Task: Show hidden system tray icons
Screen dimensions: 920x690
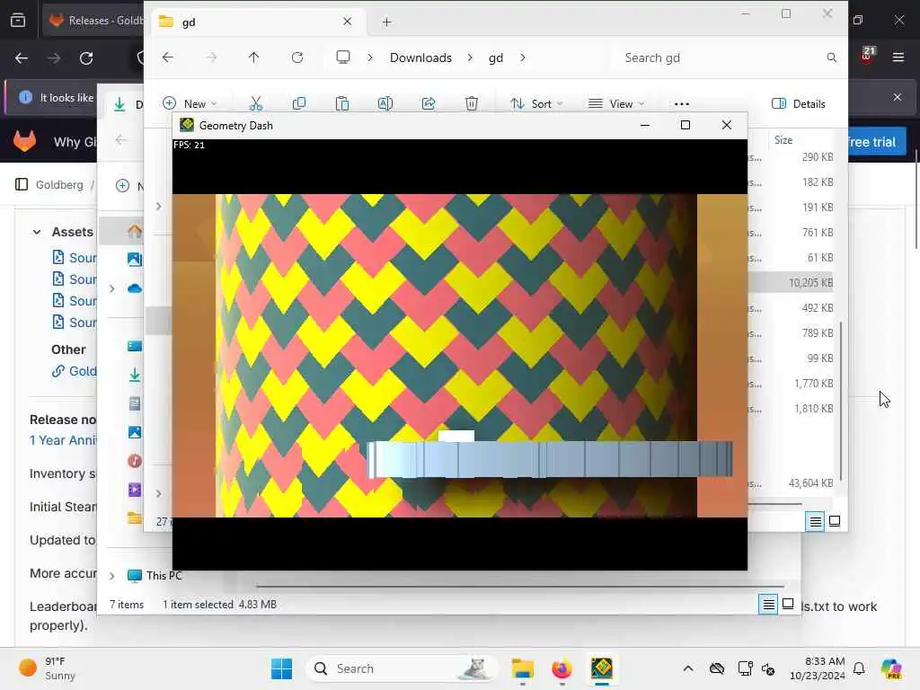Action: (688, 668)
